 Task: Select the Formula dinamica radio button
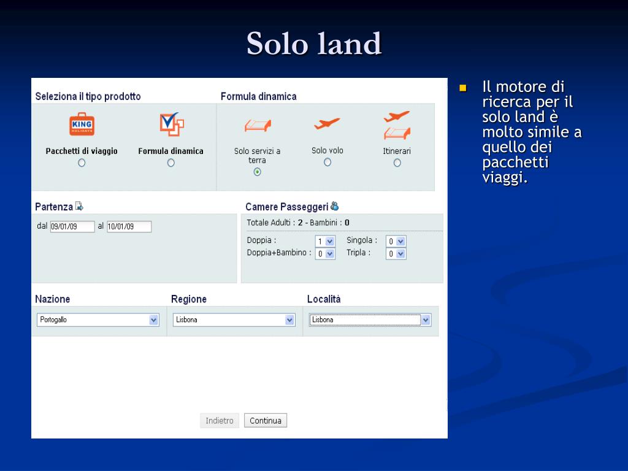[x=171, y=163]
